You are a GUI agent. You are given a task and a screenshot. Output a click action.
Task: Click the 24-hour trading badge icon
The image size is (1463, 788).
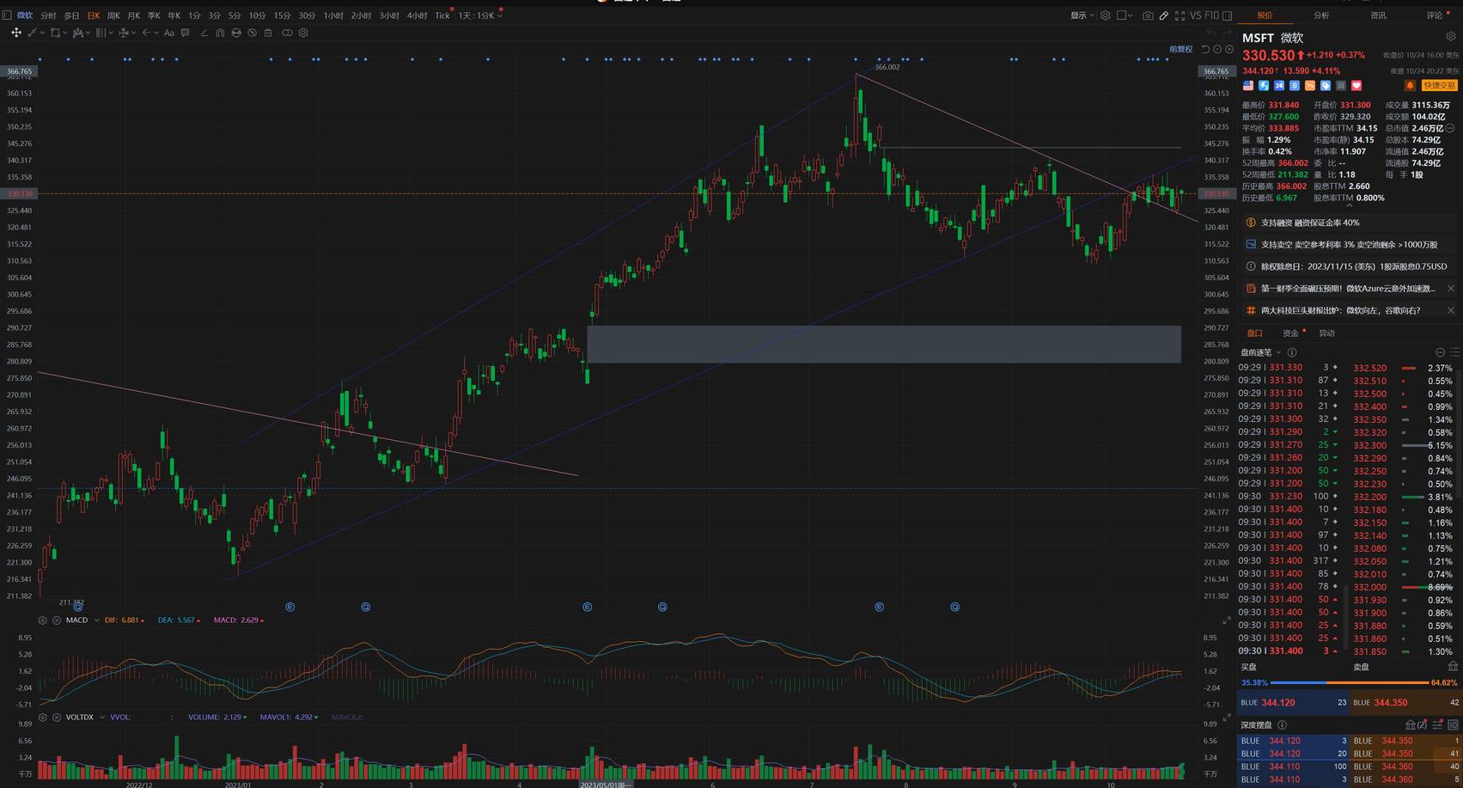pos(1279,86)
